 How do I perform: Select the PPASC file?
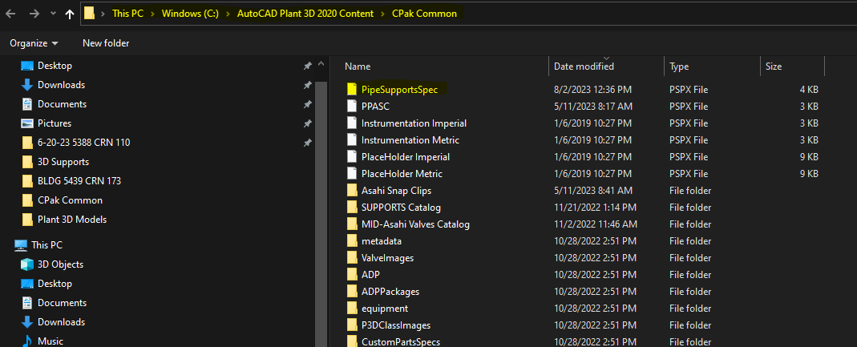coord(375,106)
